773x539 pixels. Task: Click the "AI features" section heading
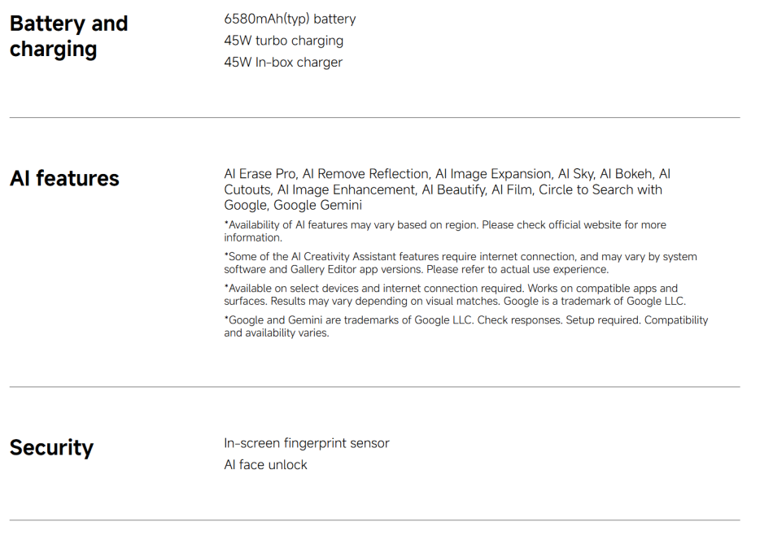(x=64, y=179)
